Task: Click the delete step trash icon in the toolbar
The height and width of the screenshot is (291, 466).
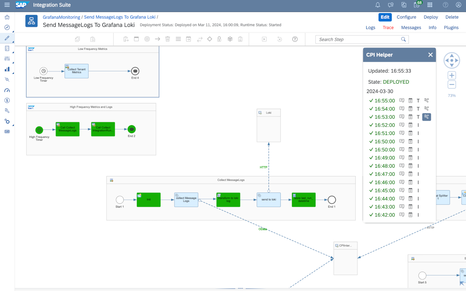Action: [167, 39]
